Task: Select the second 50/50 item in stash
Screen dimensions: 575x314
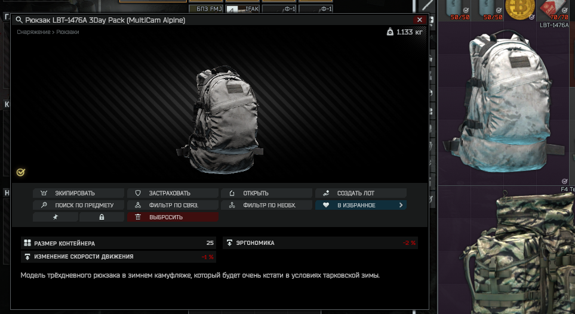Action: tap(488, 10)
